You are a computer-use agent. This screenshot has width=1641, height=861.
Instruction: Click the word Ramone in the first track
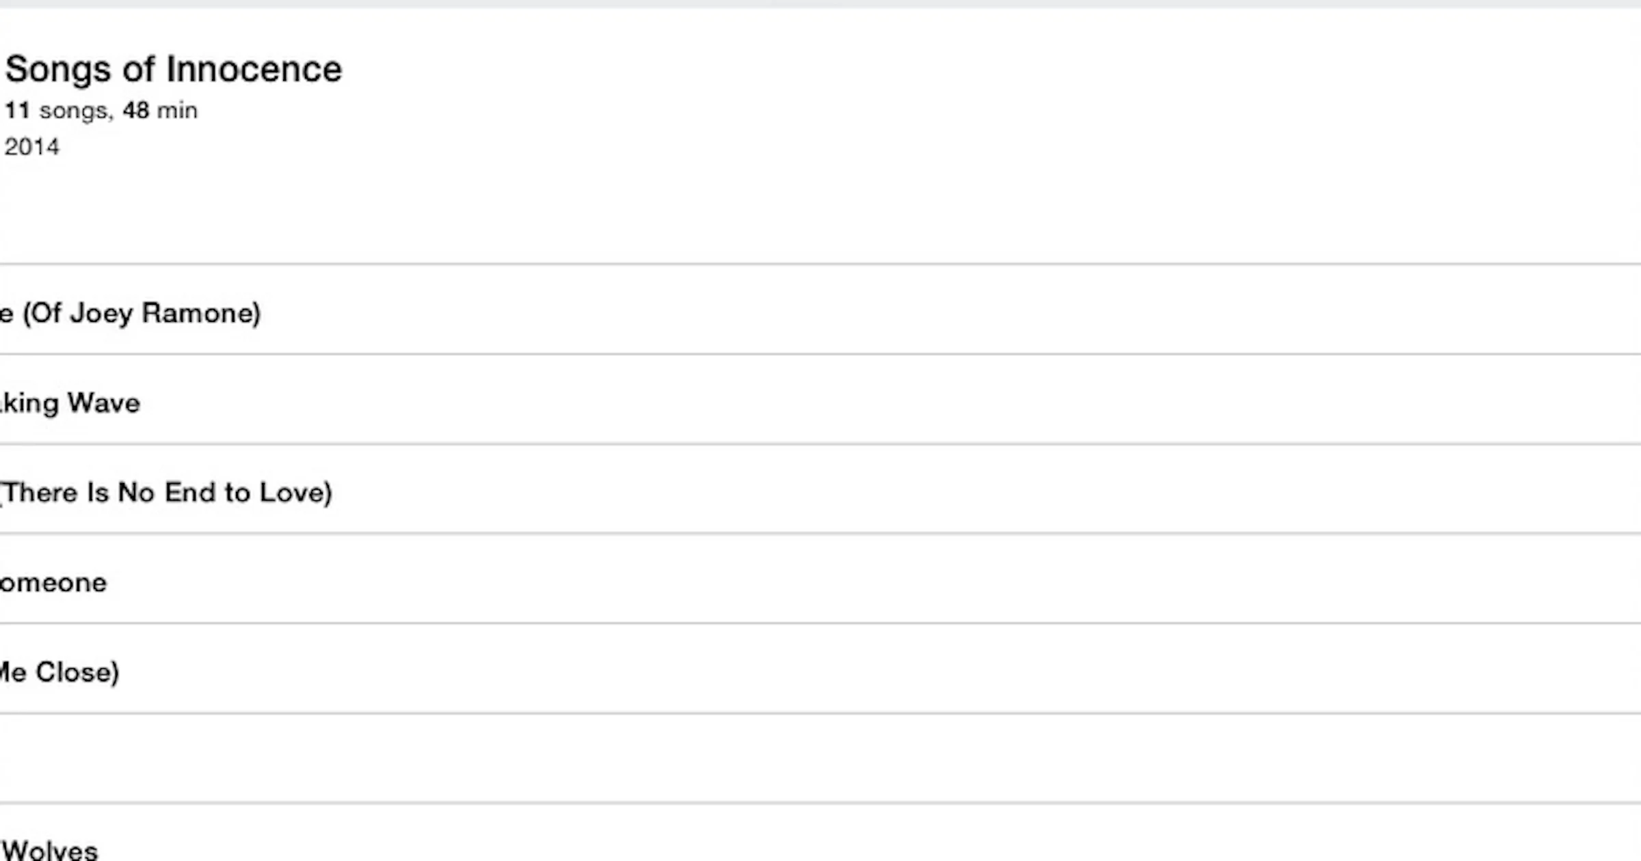click(x=201, y=313)
